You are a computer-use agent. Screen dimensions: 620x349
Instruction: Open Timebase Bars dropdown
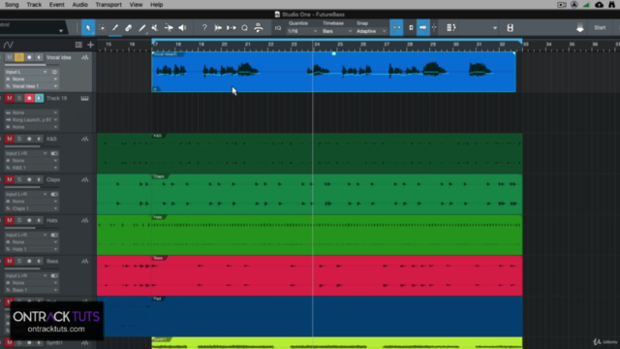(337, 31)
